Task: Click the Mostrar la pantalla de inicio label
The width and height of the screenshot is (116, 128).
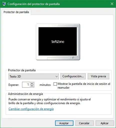Action: [84, 86]
